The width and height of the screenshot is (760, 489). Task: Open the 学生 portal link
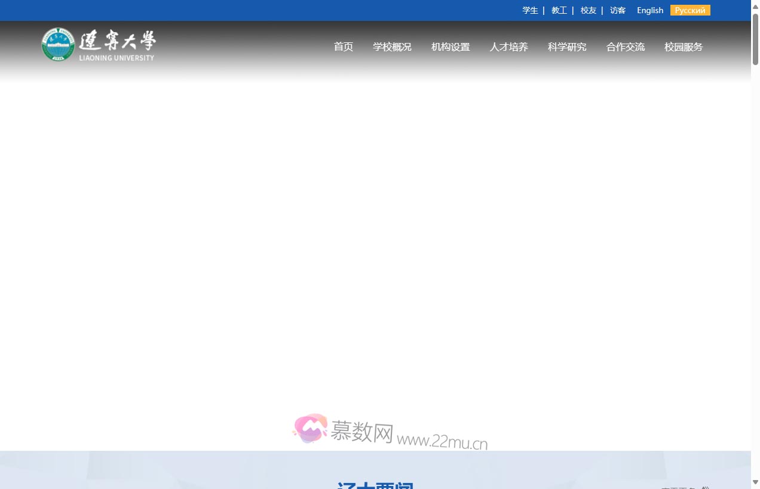tap(530, 10)
